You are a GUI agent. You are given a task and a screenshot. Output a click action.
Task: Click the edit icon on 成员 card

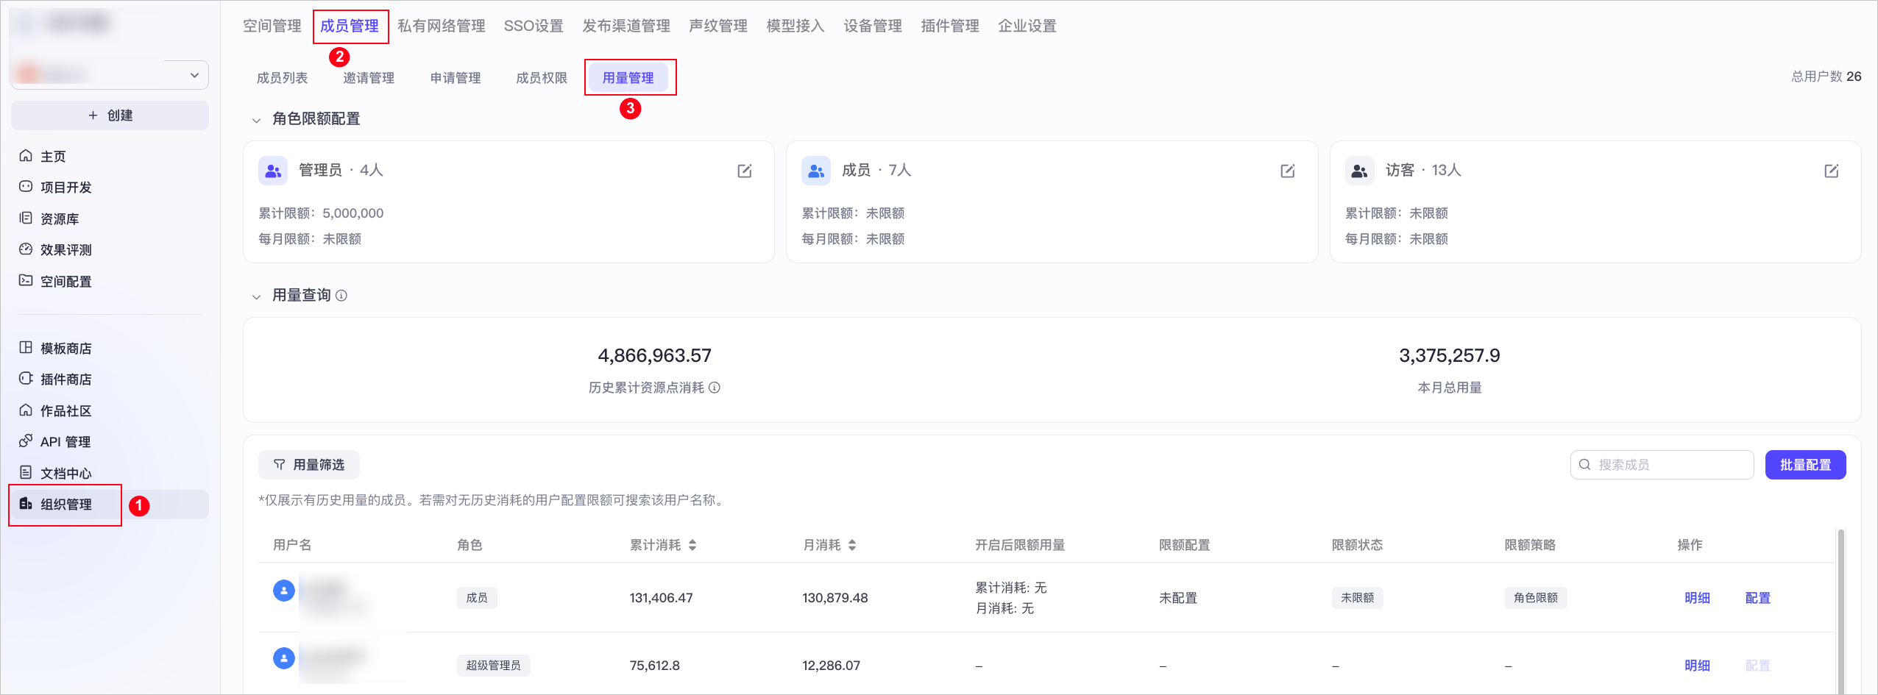tap(1287, 171)
